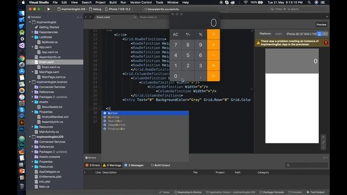Open Finder from the dock
The width and height of the screenshot is (347, 195).
[22, 13]
